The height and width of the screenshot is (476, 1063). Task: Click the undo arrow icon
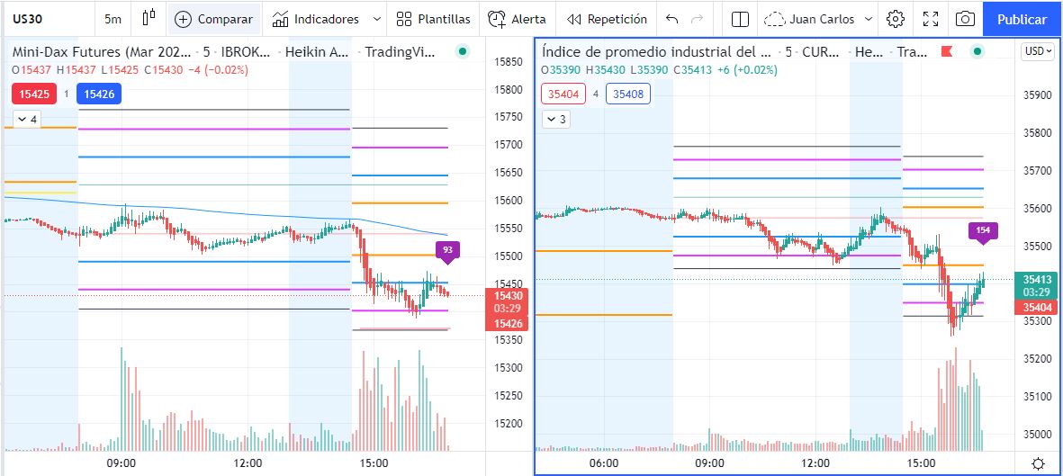pyautogui.click(x=671, y=19)
